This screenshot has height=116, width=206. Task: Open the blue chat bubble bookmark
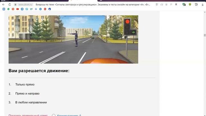click(22, 9)
